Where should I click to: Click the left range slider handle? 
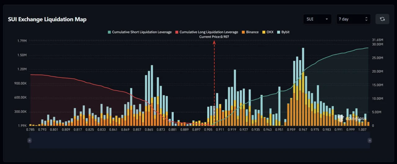(x=29, y=141)
